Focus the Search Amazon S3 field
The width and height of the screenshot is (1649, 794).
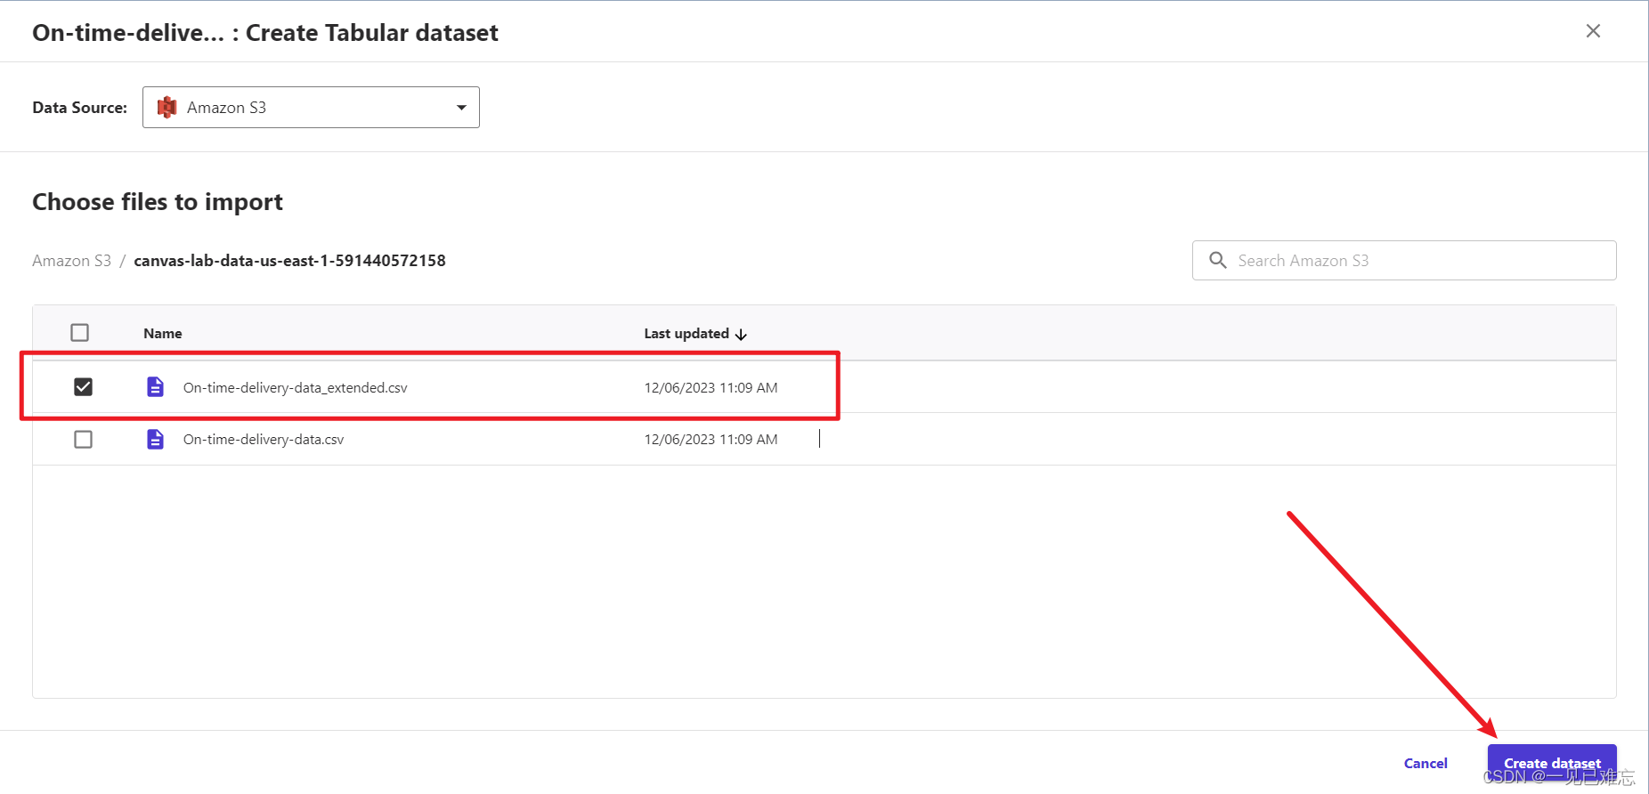(1404, 261)
